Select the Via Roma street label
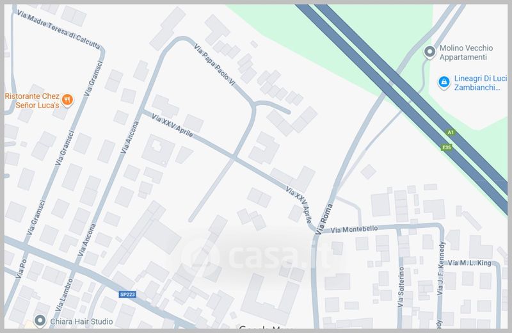The height and width of the screenshot is (333, 512). point(324,218)
